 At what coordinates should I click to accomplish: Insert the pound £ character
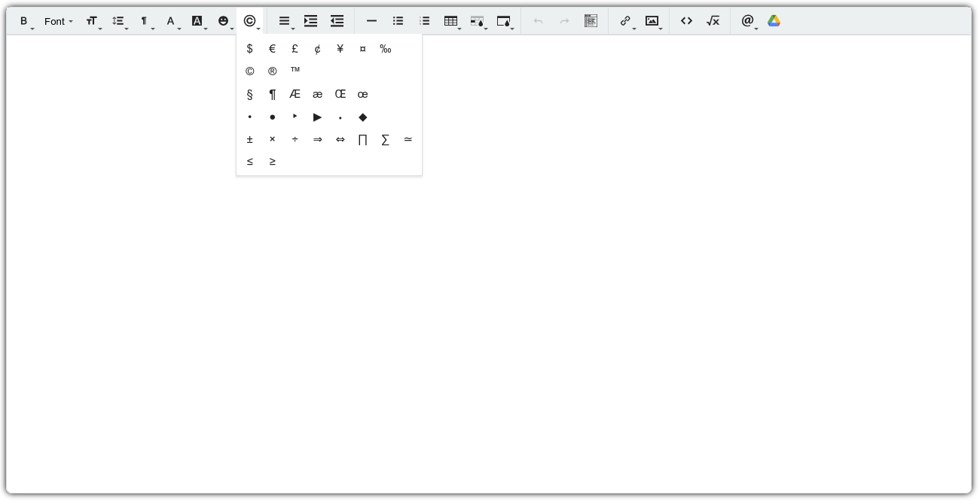[x=295, y=49]
